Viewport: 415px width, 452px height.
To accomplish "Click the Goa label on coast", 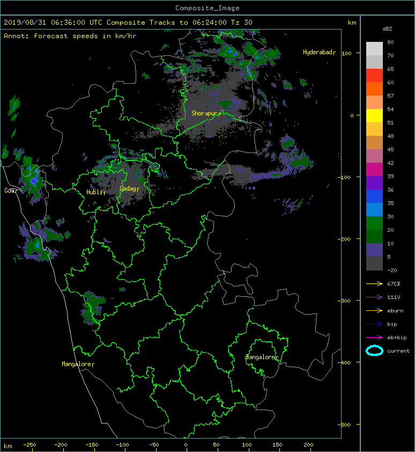I will [11, 191].
